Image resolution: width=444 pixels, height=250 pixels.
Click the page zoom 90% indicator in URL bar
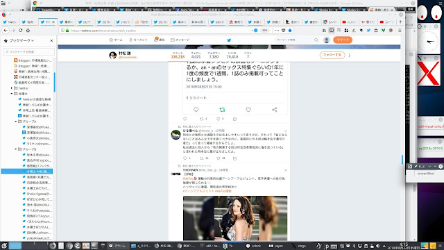tap(264, 31)
